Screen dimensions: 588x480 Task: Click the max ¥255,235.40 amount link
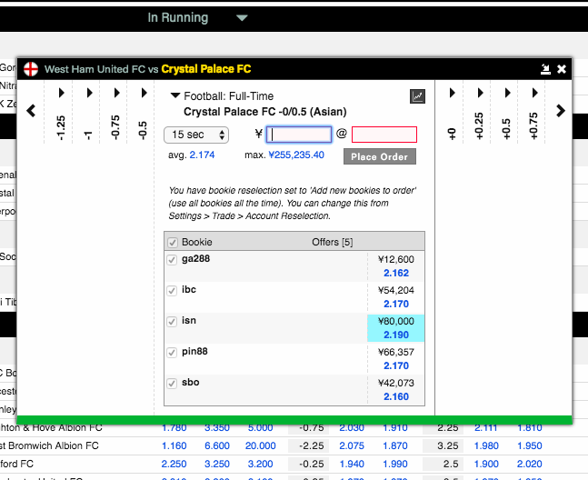pyautogui.click(x=296, y=155)
